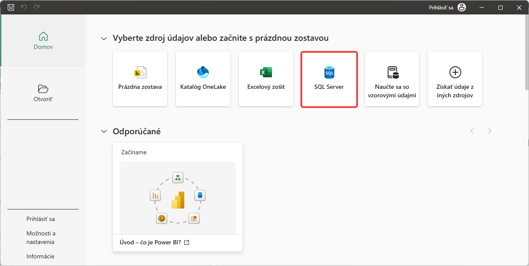This screenshot has width=529, height=266.
Task: Click the Undo arrow icon
Action: click(24, 7)
